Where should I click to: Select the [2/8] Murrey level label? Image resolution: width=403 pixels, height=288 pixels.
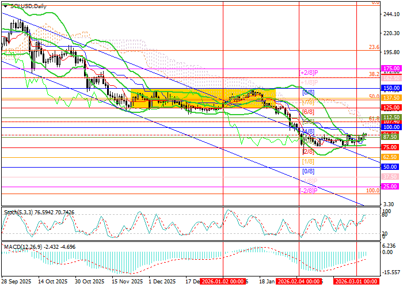[308, 151]
